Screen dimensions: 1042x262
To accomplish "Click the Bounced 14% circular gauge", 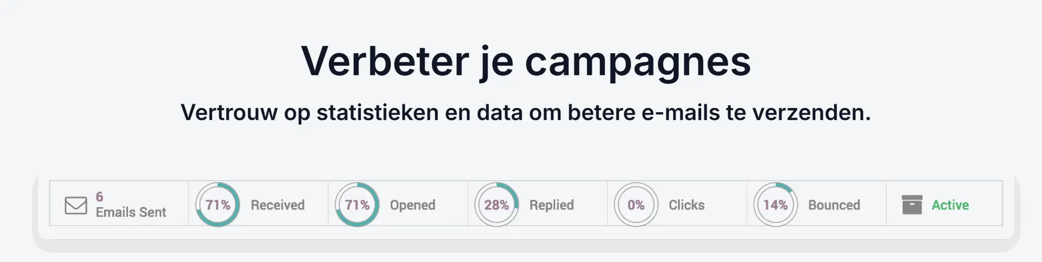I will pyautogui.click(x=776, y=205).
